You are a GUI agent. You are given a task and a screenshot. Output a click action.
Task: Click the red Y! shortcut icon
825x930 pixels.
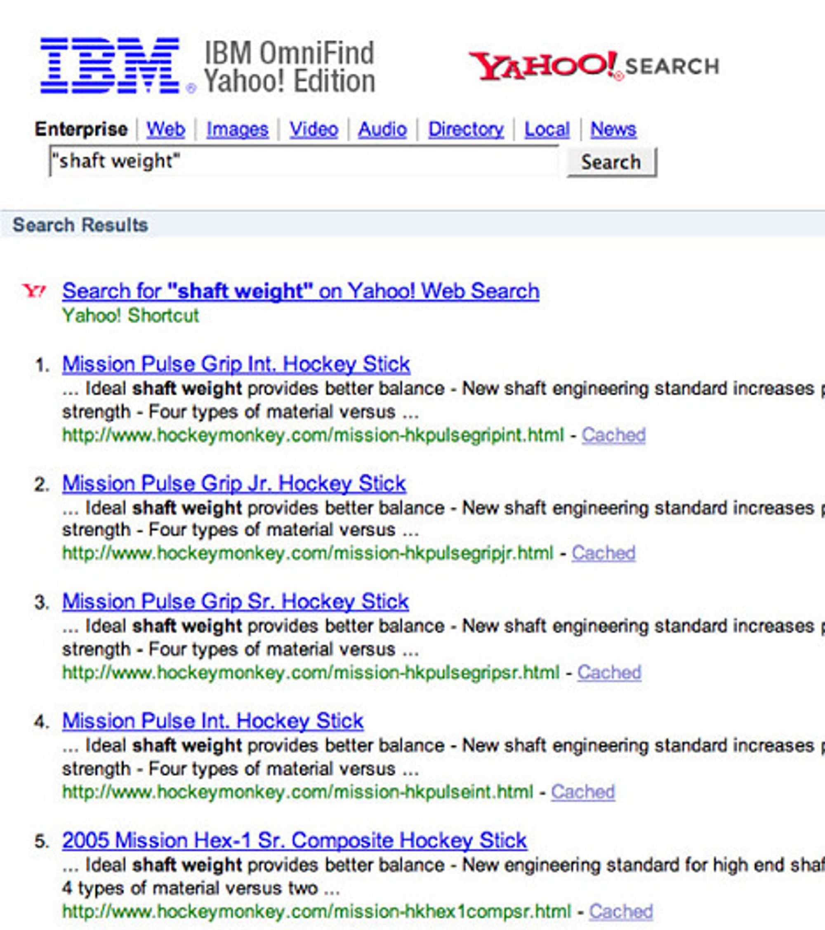pos(34,291)
